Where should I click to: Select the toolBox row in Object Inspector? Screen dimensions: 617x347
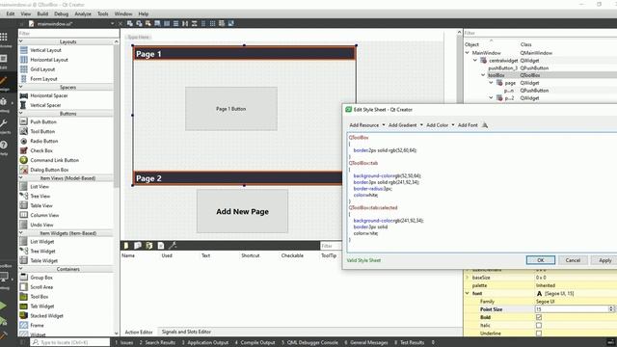click(x=539, y=75)
